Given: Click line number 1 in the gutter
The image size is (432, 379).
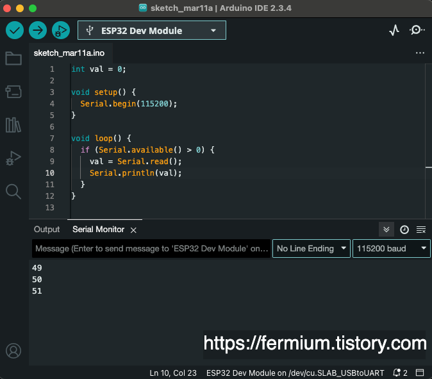Looking at the screenshot, I should pos(52,69).
